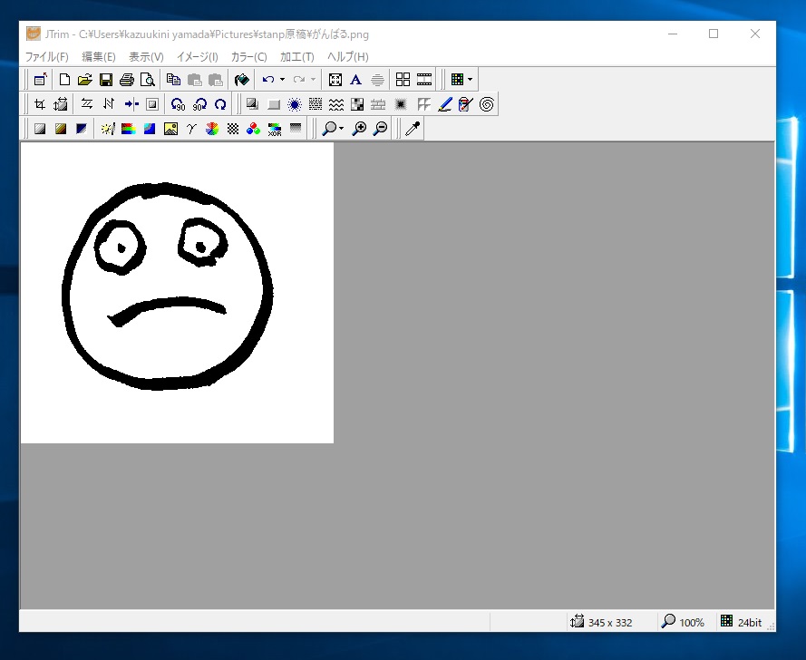Select the crop tool icon

pos(40,104)
